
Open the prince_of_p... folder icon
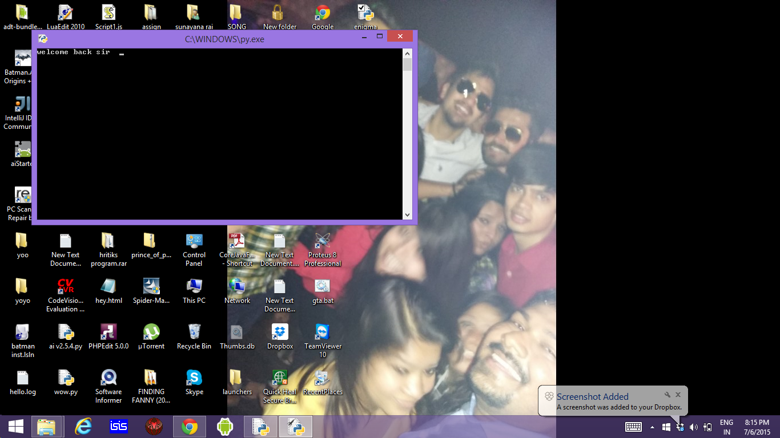151,245
